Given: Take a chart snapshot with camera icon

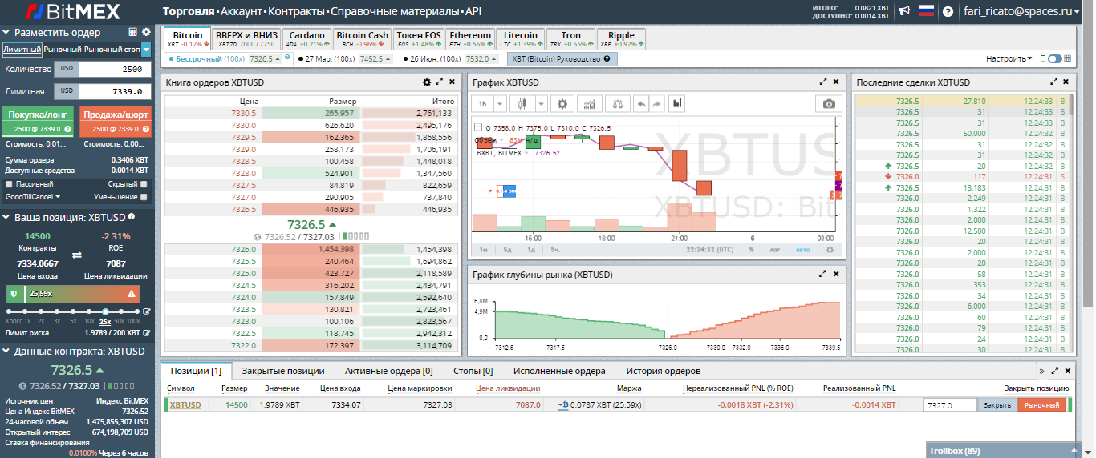Looking at the screenshot, I should pyautogui.click(x=829, y=103).
